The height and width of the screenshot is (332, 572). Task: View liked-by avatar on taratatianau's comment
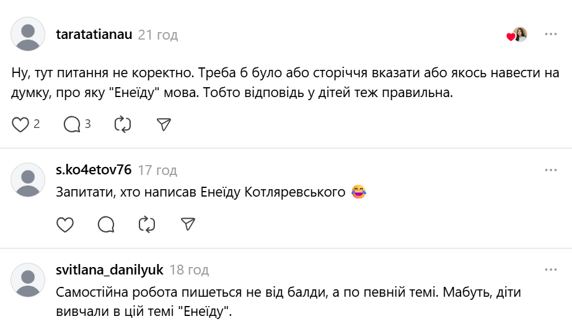coord(519,35)
